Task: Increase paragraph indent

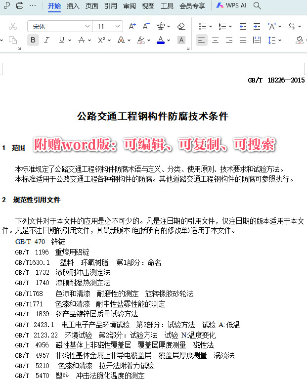Action: click(257, 26)
